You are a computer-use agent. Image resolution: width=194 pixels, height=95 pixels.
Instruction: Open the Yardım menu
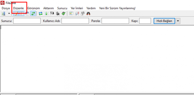click(x=91, y=8)
